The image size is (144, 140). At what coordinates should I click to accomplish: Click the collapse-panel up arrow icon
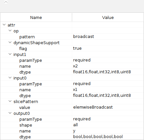point(6,2)
